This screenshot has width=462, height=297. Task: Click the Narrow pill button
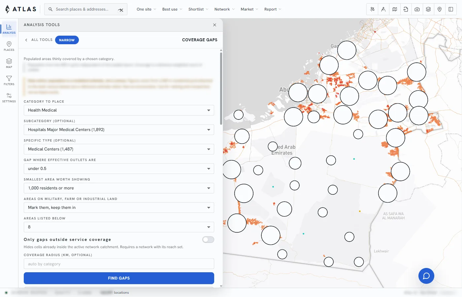(67, 40)
